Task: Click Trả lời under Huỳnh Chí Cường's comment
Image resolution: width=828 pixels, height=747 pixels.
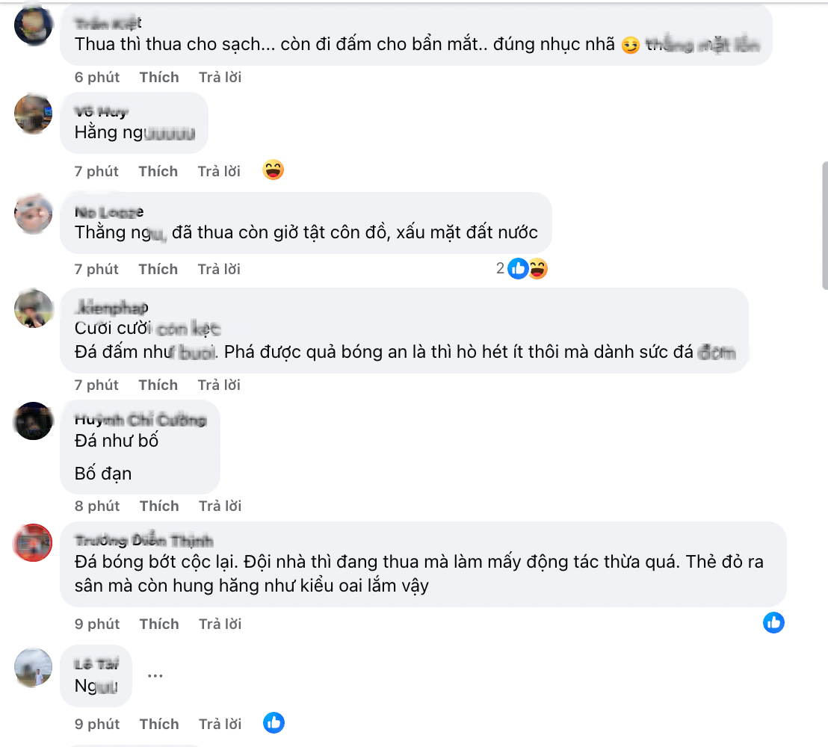Action: point(219,506)
